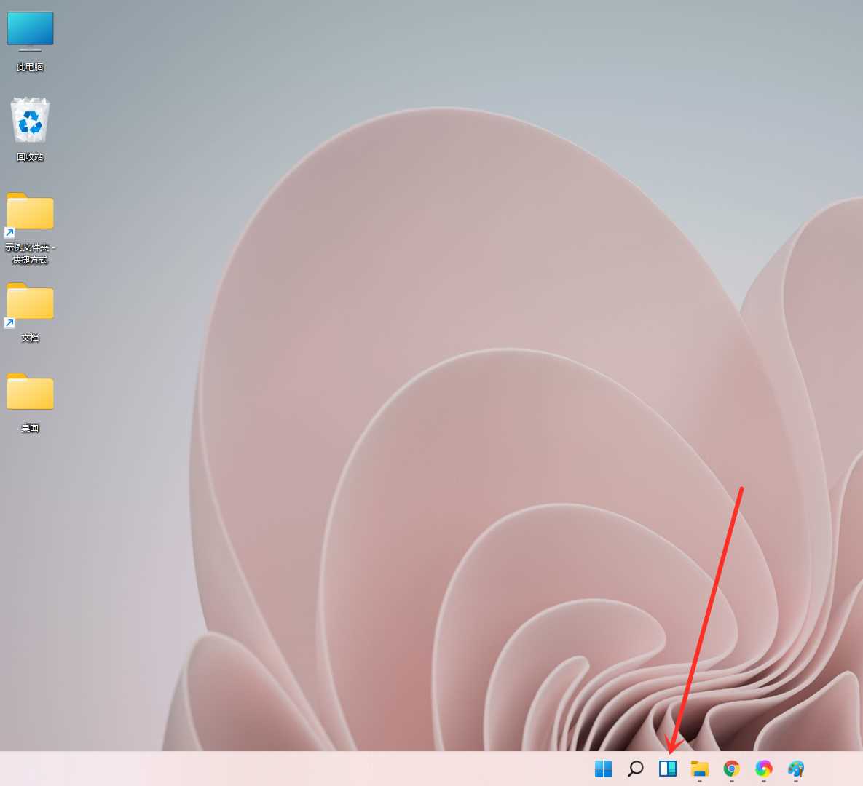
Task: Open the Paint palette app on taskbar
Action: point(796,769)
